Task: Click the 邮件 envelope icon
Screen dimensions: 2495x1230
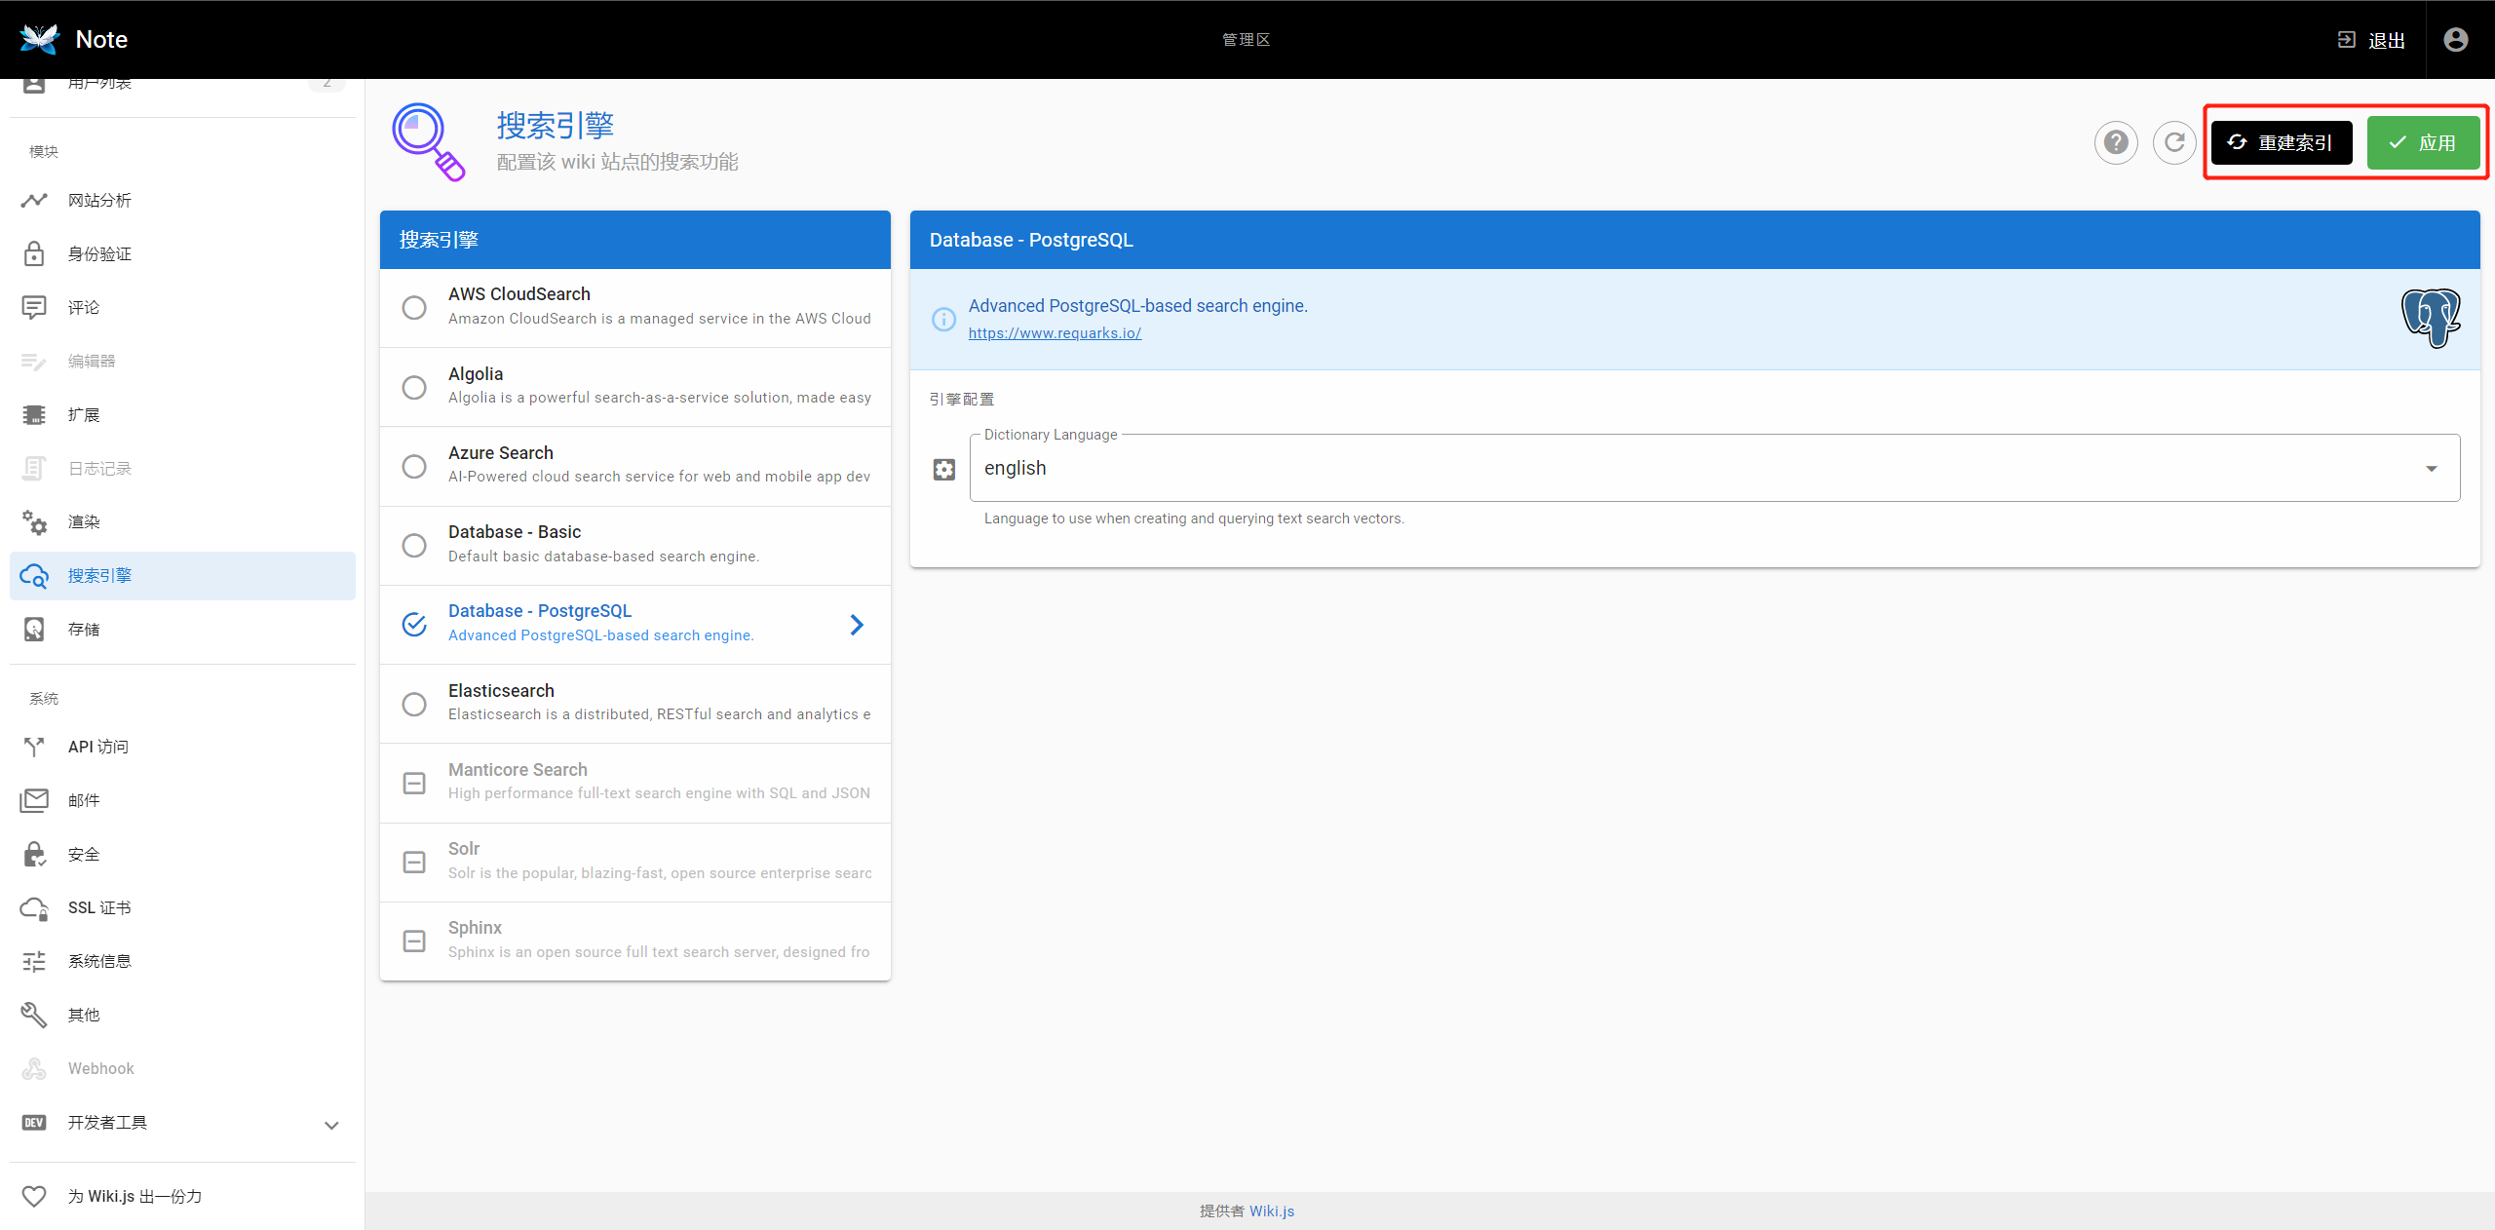Action: (x=34, y=801)
